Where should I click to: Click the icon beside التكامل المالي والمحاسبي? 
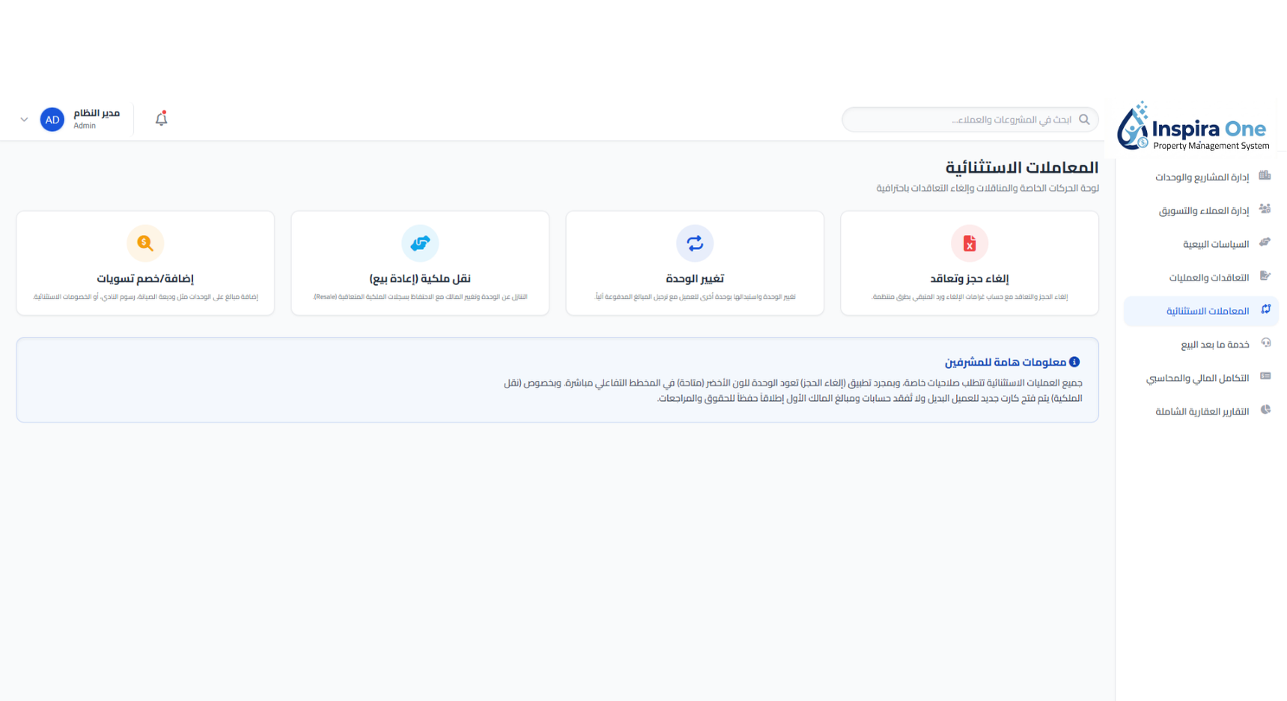tap(1265, 376)
